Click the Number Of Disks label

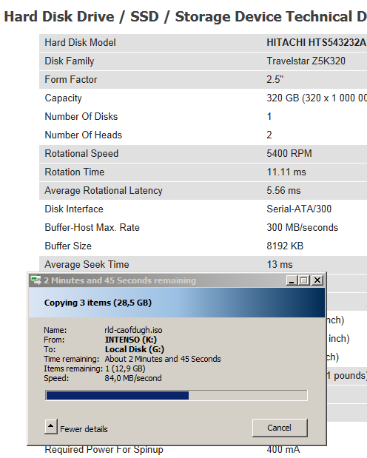coord(81,117)
